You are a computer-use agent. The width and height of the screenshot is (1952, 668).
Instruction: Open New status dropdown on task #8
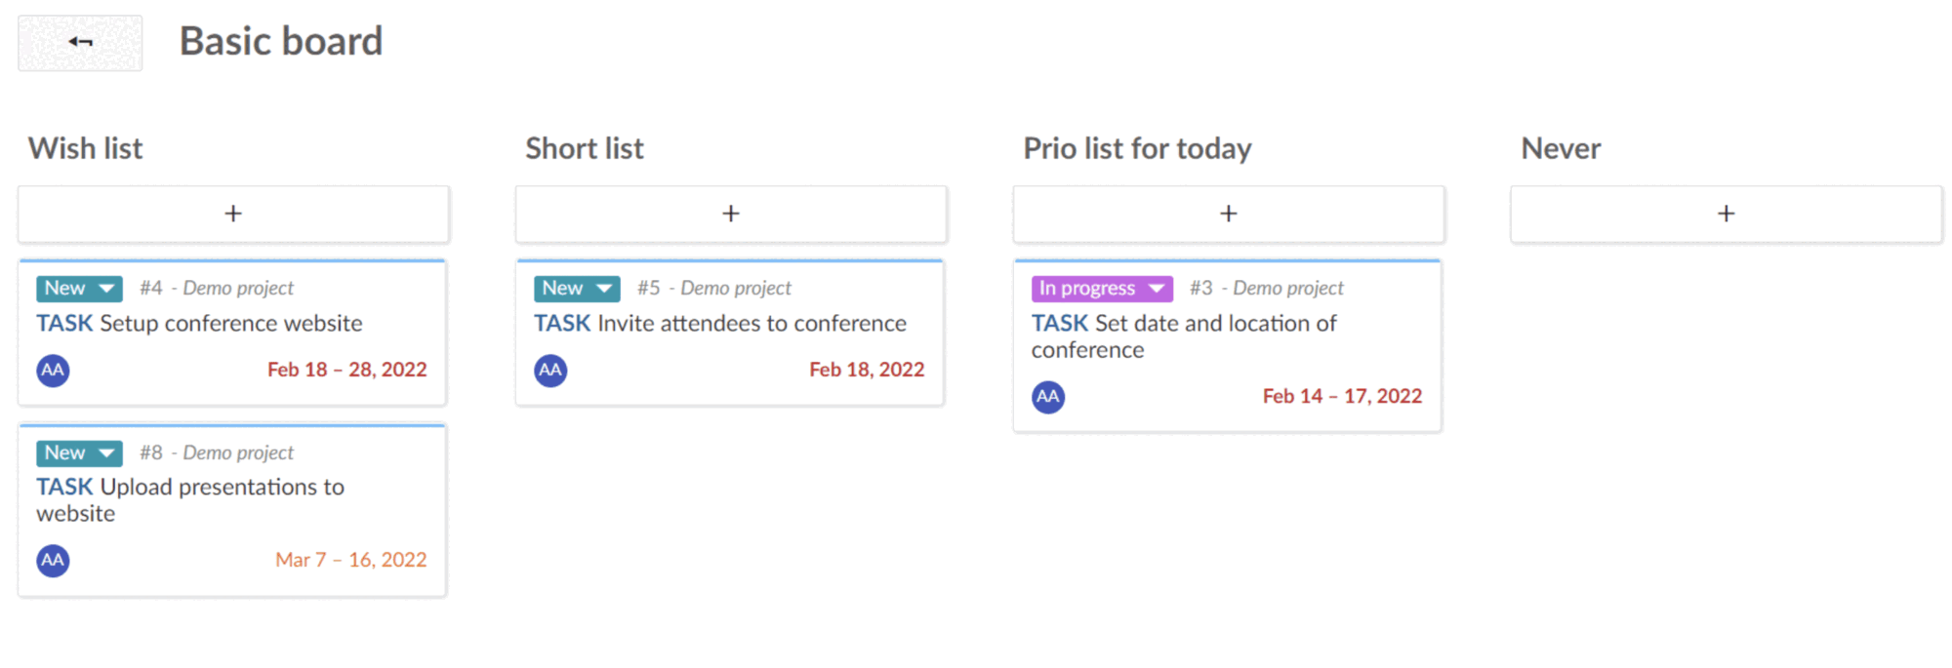click(x=79, y=453)
